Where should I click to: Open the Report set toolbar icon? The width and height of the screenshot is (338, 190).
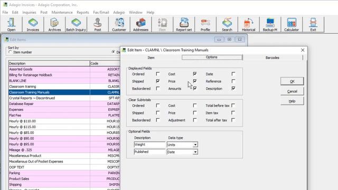coord(184,25)
